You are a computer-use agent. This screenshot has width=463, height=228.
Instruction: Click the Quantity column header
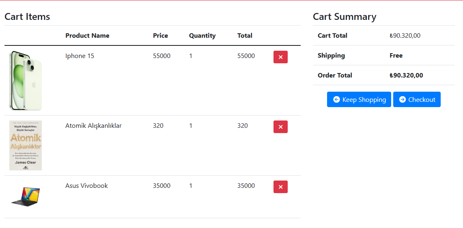[x=202, y=36]
